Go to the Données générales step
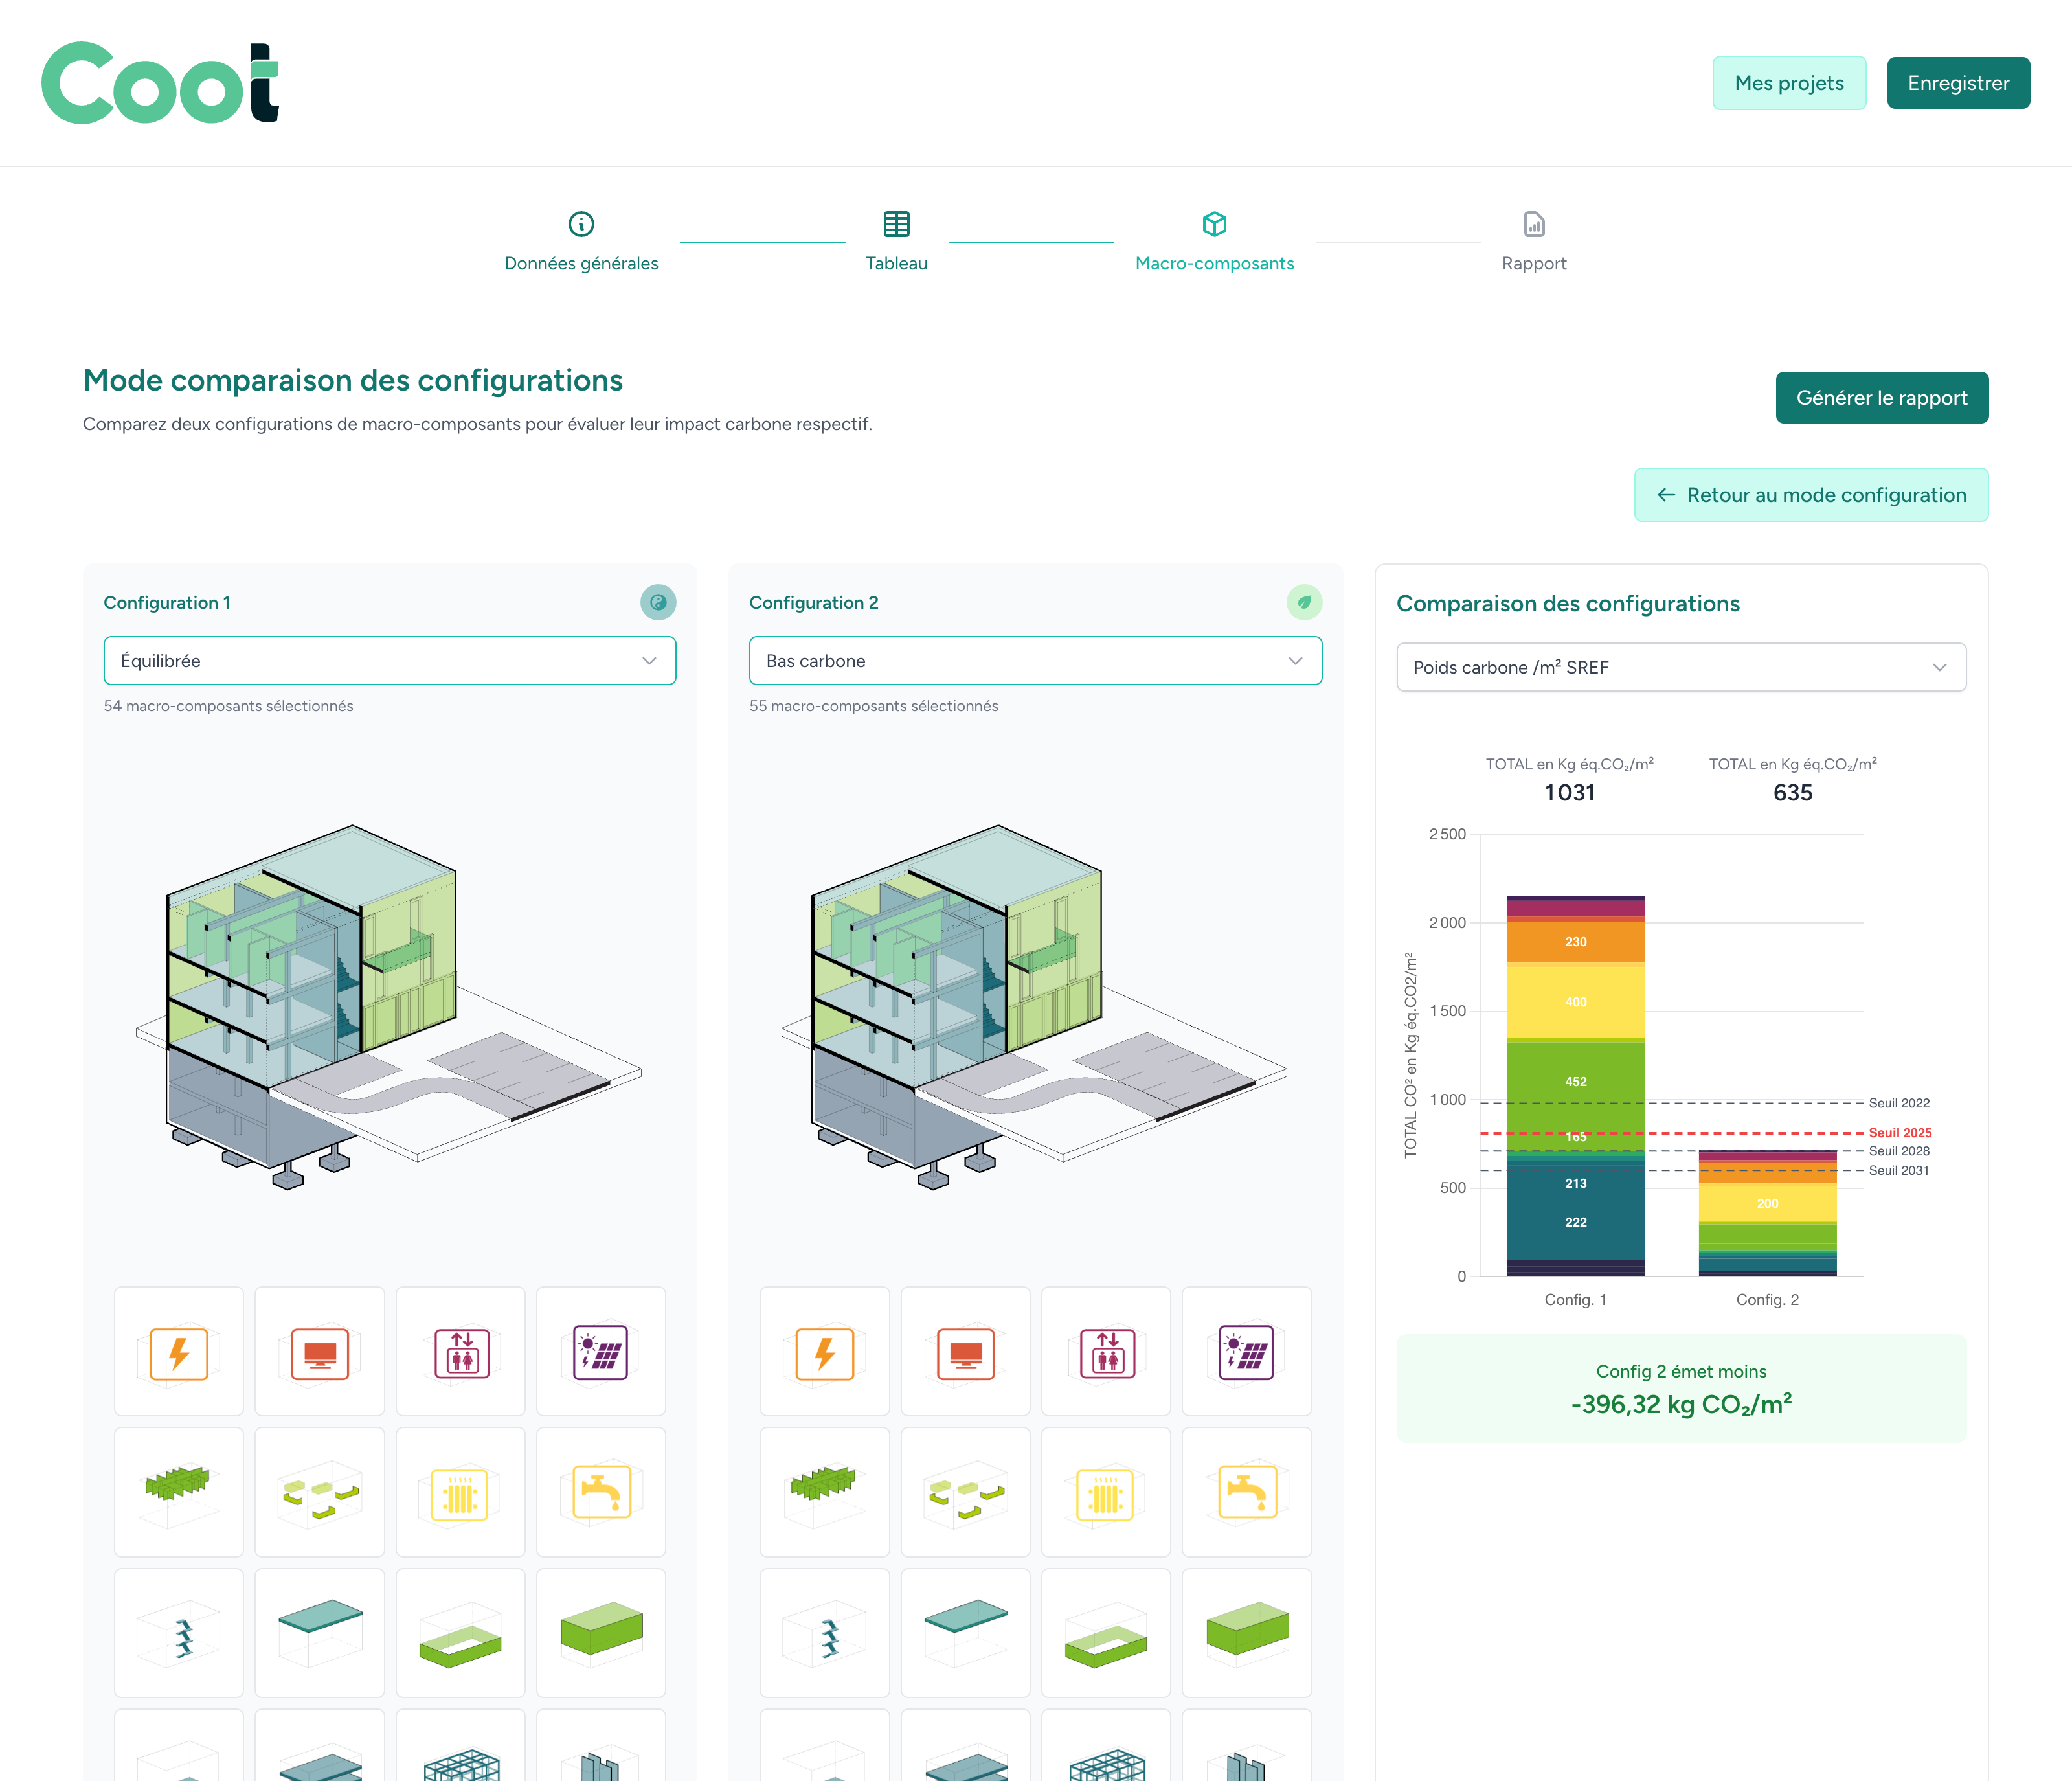Screen dimensions: 2072x1781 coord(581,263)
